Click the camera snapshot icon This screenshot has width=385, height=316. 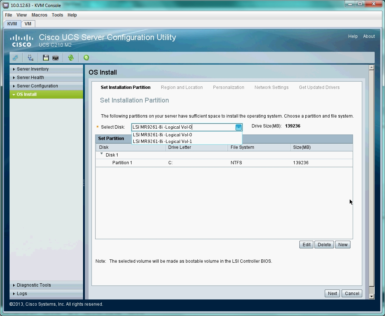(x=55, y=58)
